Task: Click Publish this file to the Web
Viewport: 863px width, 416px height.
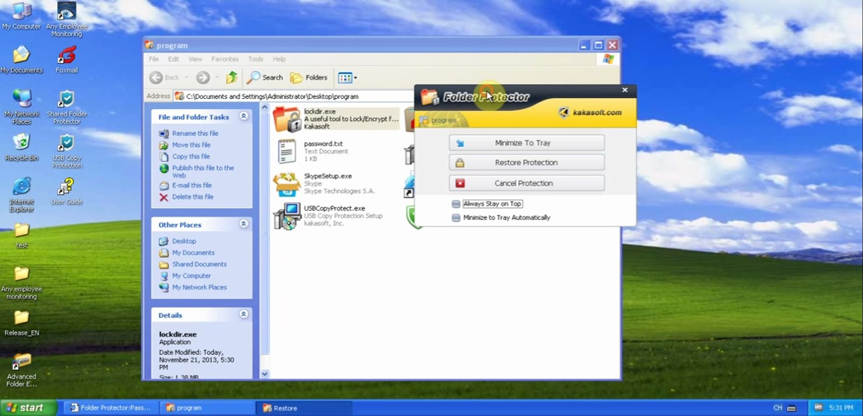Action: pyautogui.click(x=203, y=172)
